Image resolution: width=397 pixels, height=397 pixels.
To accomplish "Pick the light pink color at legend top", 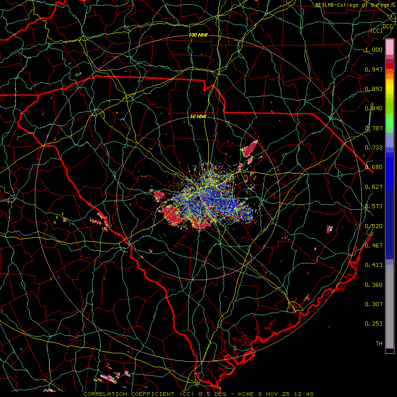I will 390,47.
